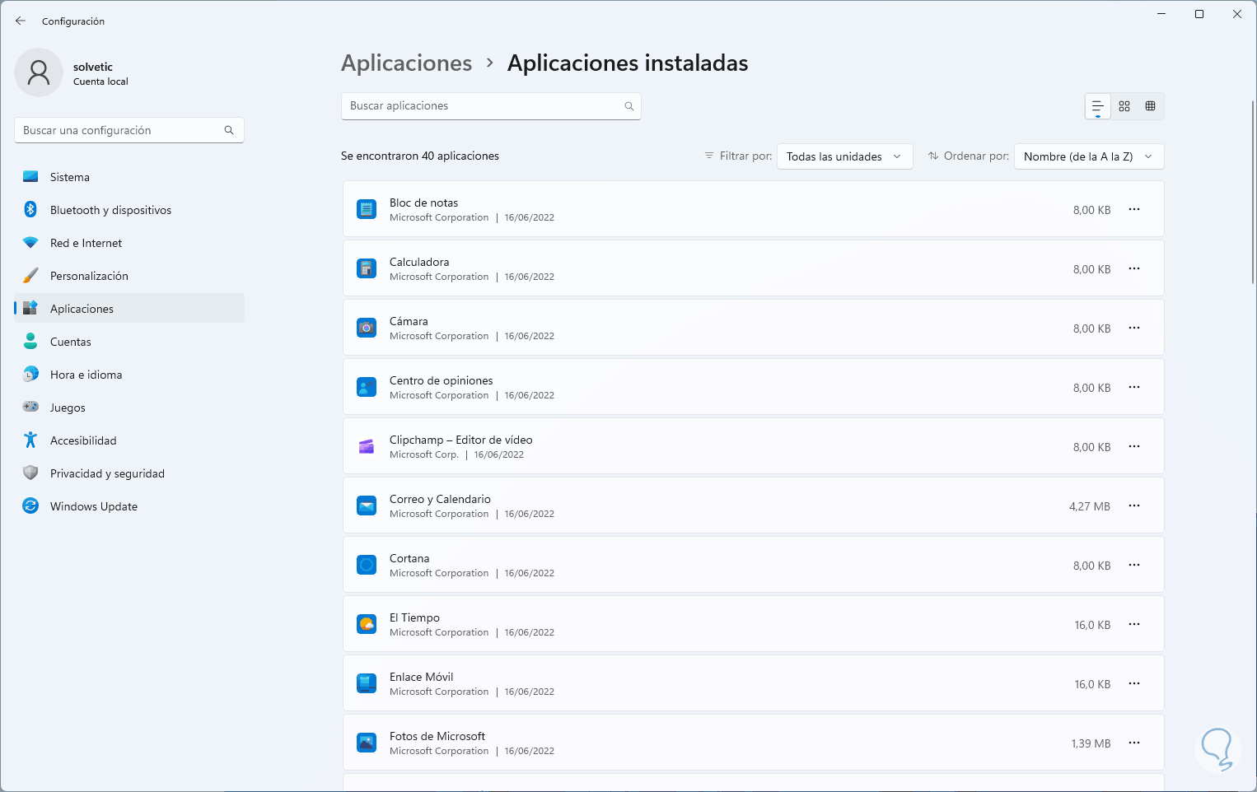Open Hora e idioma settings
The width and height of the screenshot is (1257, 792).
(129, 375)
